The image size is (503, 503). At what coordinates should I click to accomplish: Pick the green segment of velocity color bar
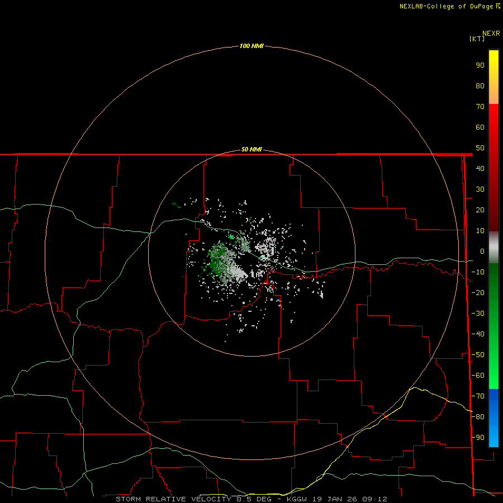[x=493, y=326]
